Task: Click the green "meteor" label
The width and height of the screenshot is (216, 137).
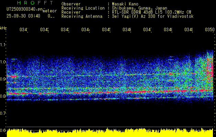Action: [x=50, y=11]
